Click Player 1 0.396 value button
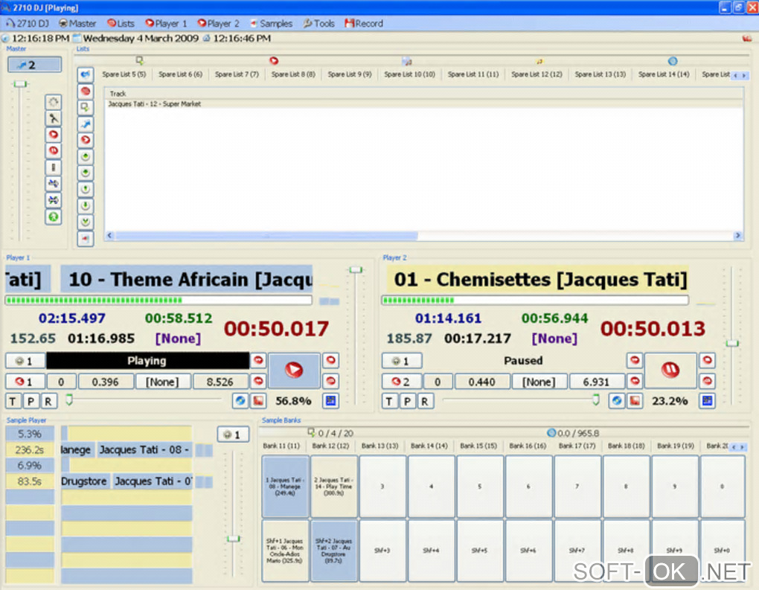This screenshot has width=759, height=590. click(106, 382)
